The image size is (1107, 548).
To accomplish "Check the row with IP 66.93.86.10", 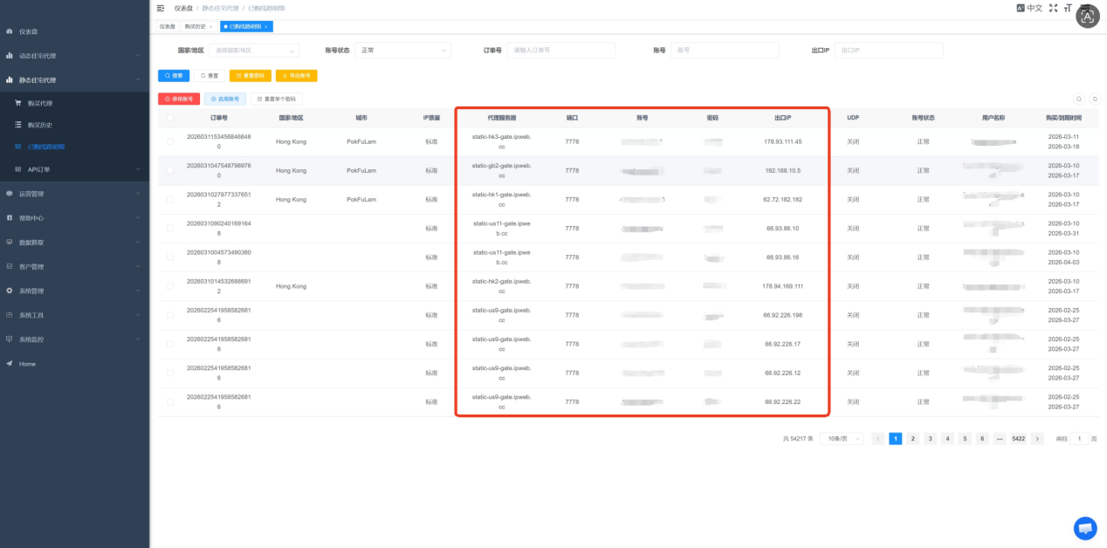I will pos(170,228).
